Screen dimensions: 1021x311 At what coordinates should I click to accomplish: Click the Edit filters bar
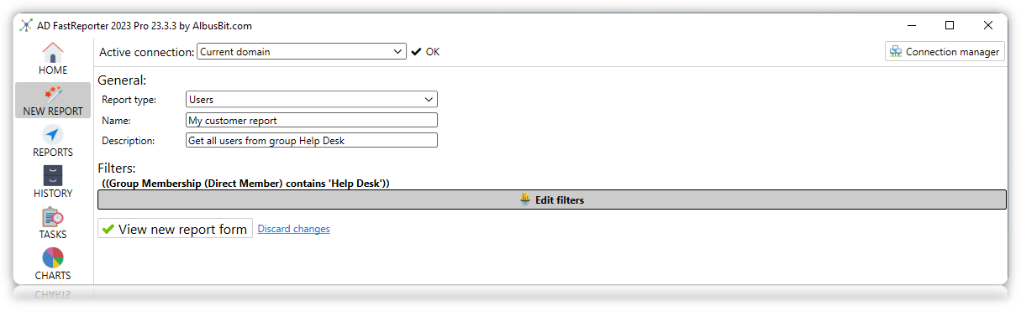(551, 200)
